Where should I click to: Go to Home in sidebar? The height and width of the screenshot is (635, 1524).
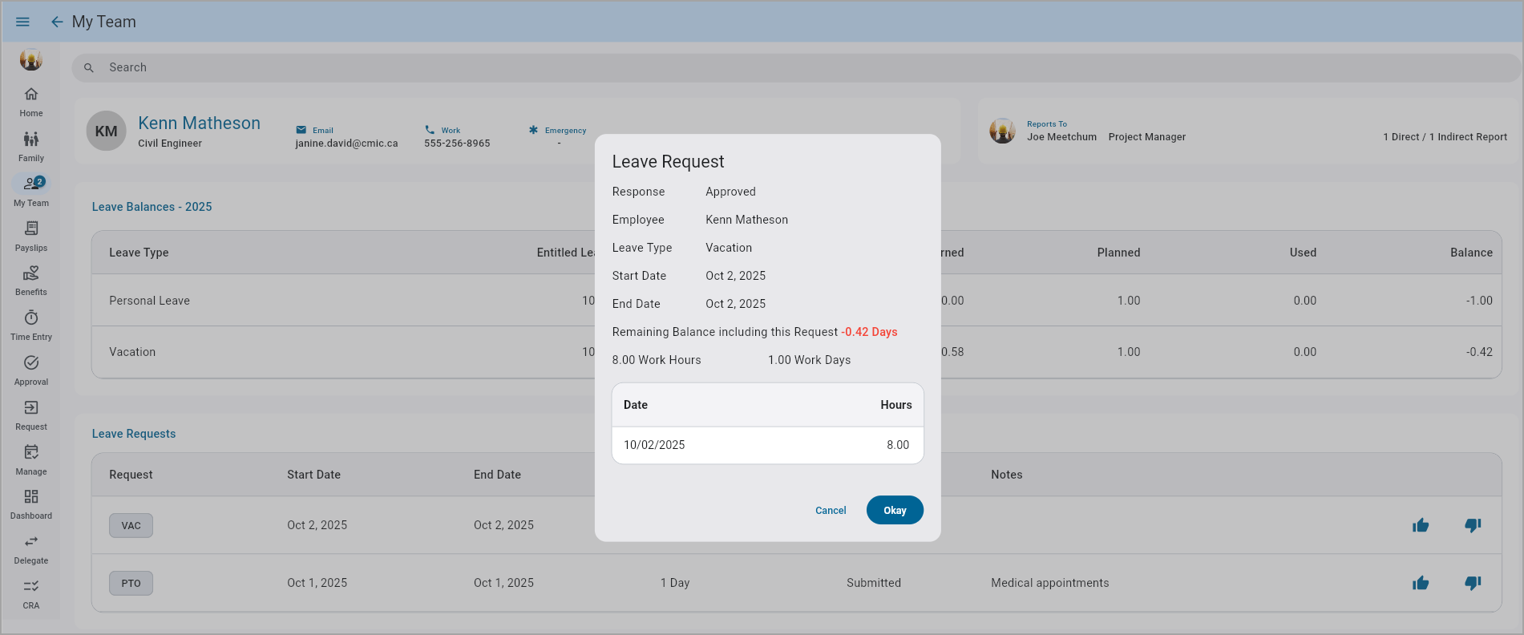[x=31, y=102]
